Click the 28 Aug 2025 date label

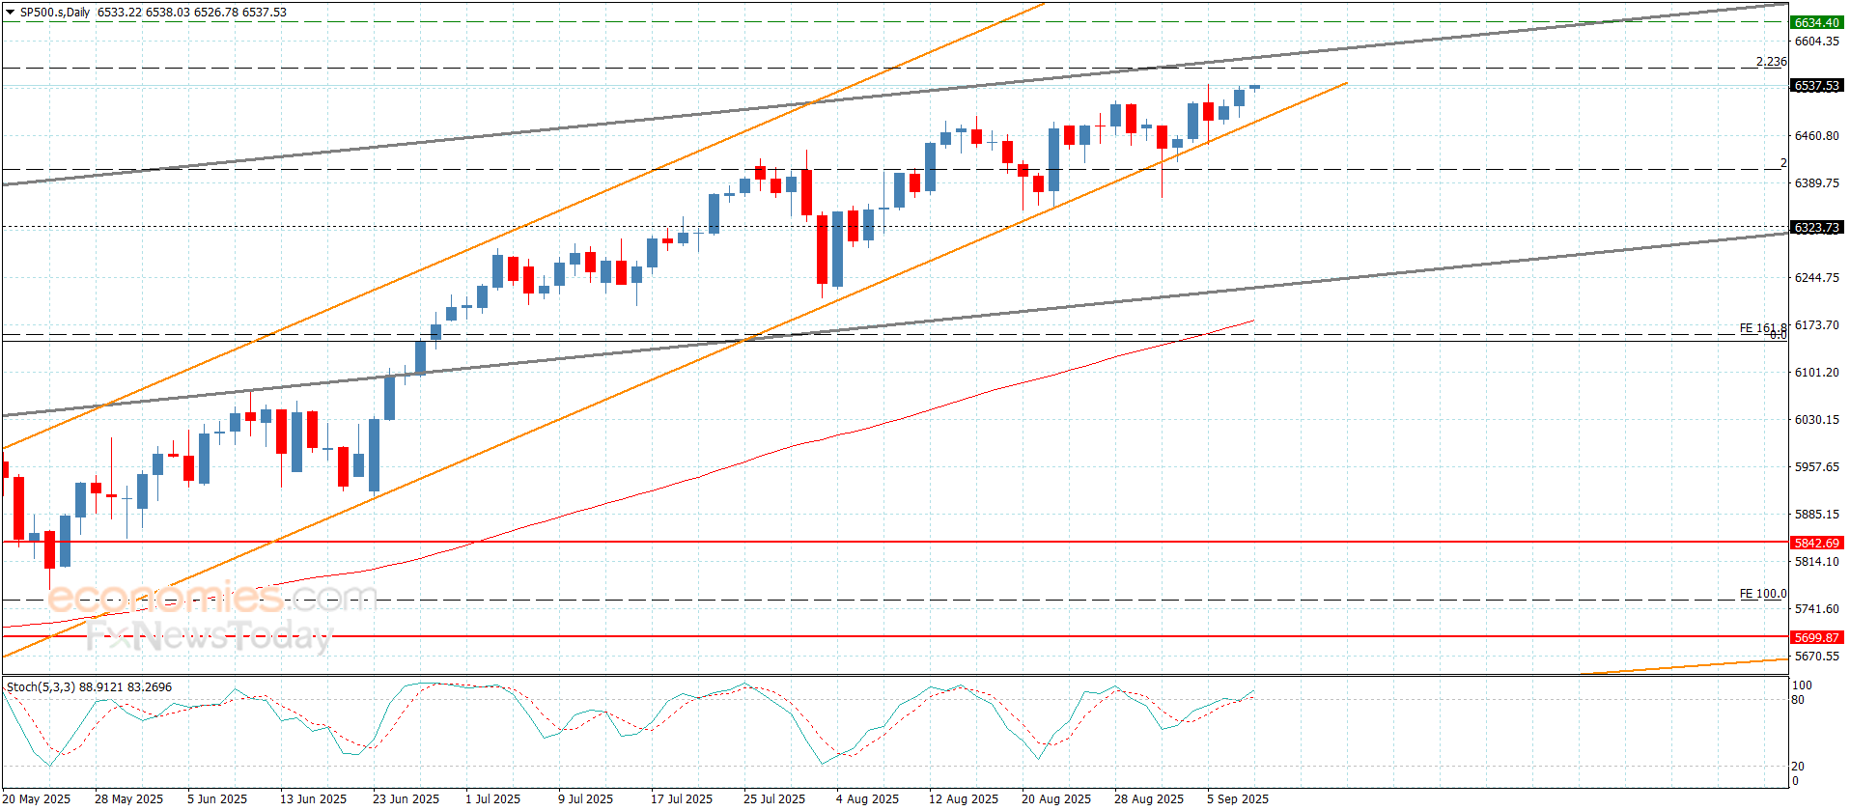tap(1149, 798)
